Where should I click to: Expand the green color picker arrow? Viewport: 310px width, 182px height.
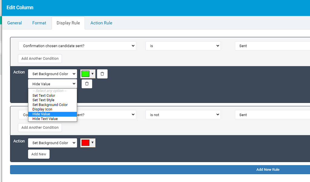[92, 74]
